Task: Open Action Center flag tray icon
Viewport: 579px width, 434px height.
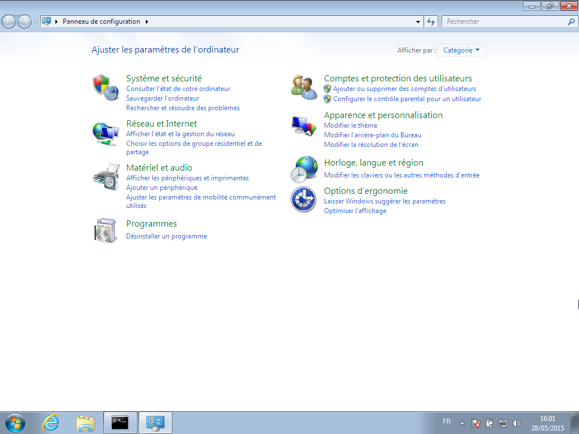Action: click(476, 423)
